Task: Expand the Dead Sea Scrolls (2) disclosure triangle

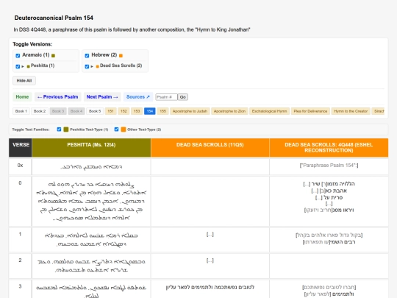Action: [92, 66]
